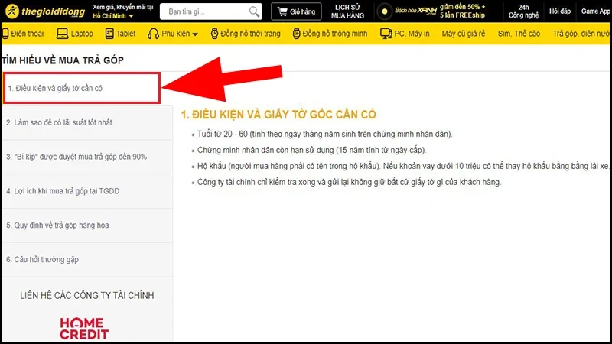This screenshot has height=344, width=612.
Task: Open the Laptop category
Action: point(76,34)
